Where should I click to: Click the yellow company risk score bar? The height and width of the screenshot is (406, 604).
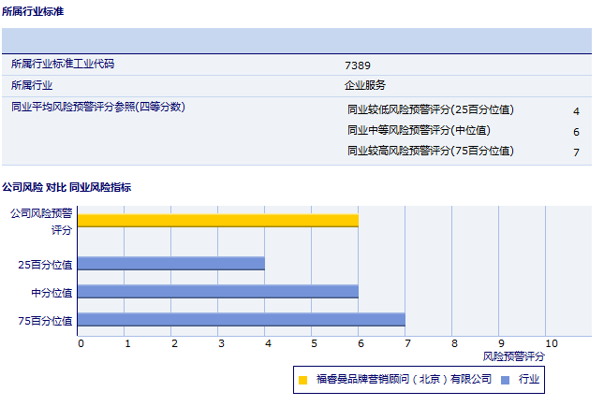(x=217, y=220)
